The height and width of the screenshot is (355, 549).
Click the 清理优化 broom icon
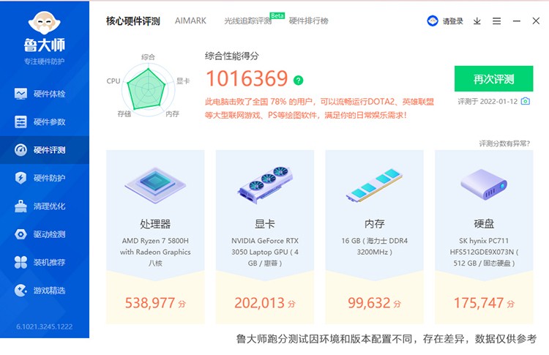tap(20, 206)
